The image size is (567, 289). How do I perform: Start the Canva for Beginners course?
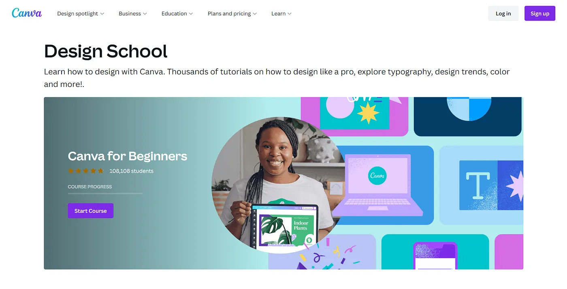coord(90,211)
